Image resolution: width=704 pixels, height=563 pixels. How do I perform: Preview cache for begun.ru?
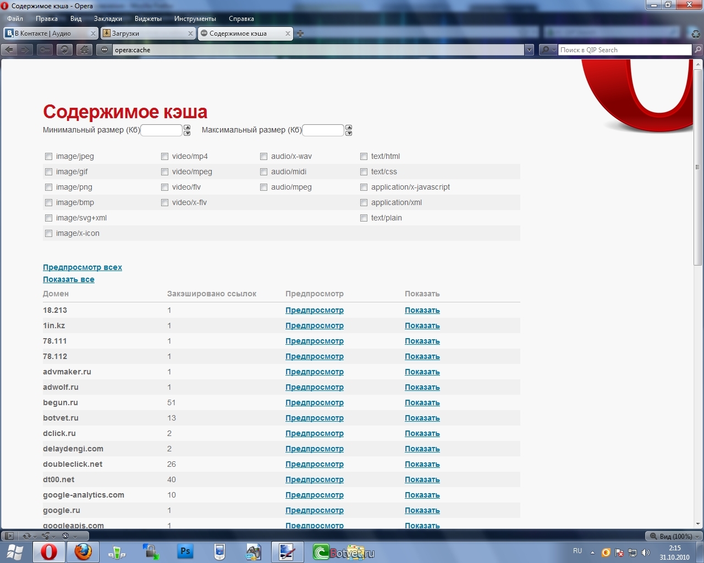tap(315, 402)
